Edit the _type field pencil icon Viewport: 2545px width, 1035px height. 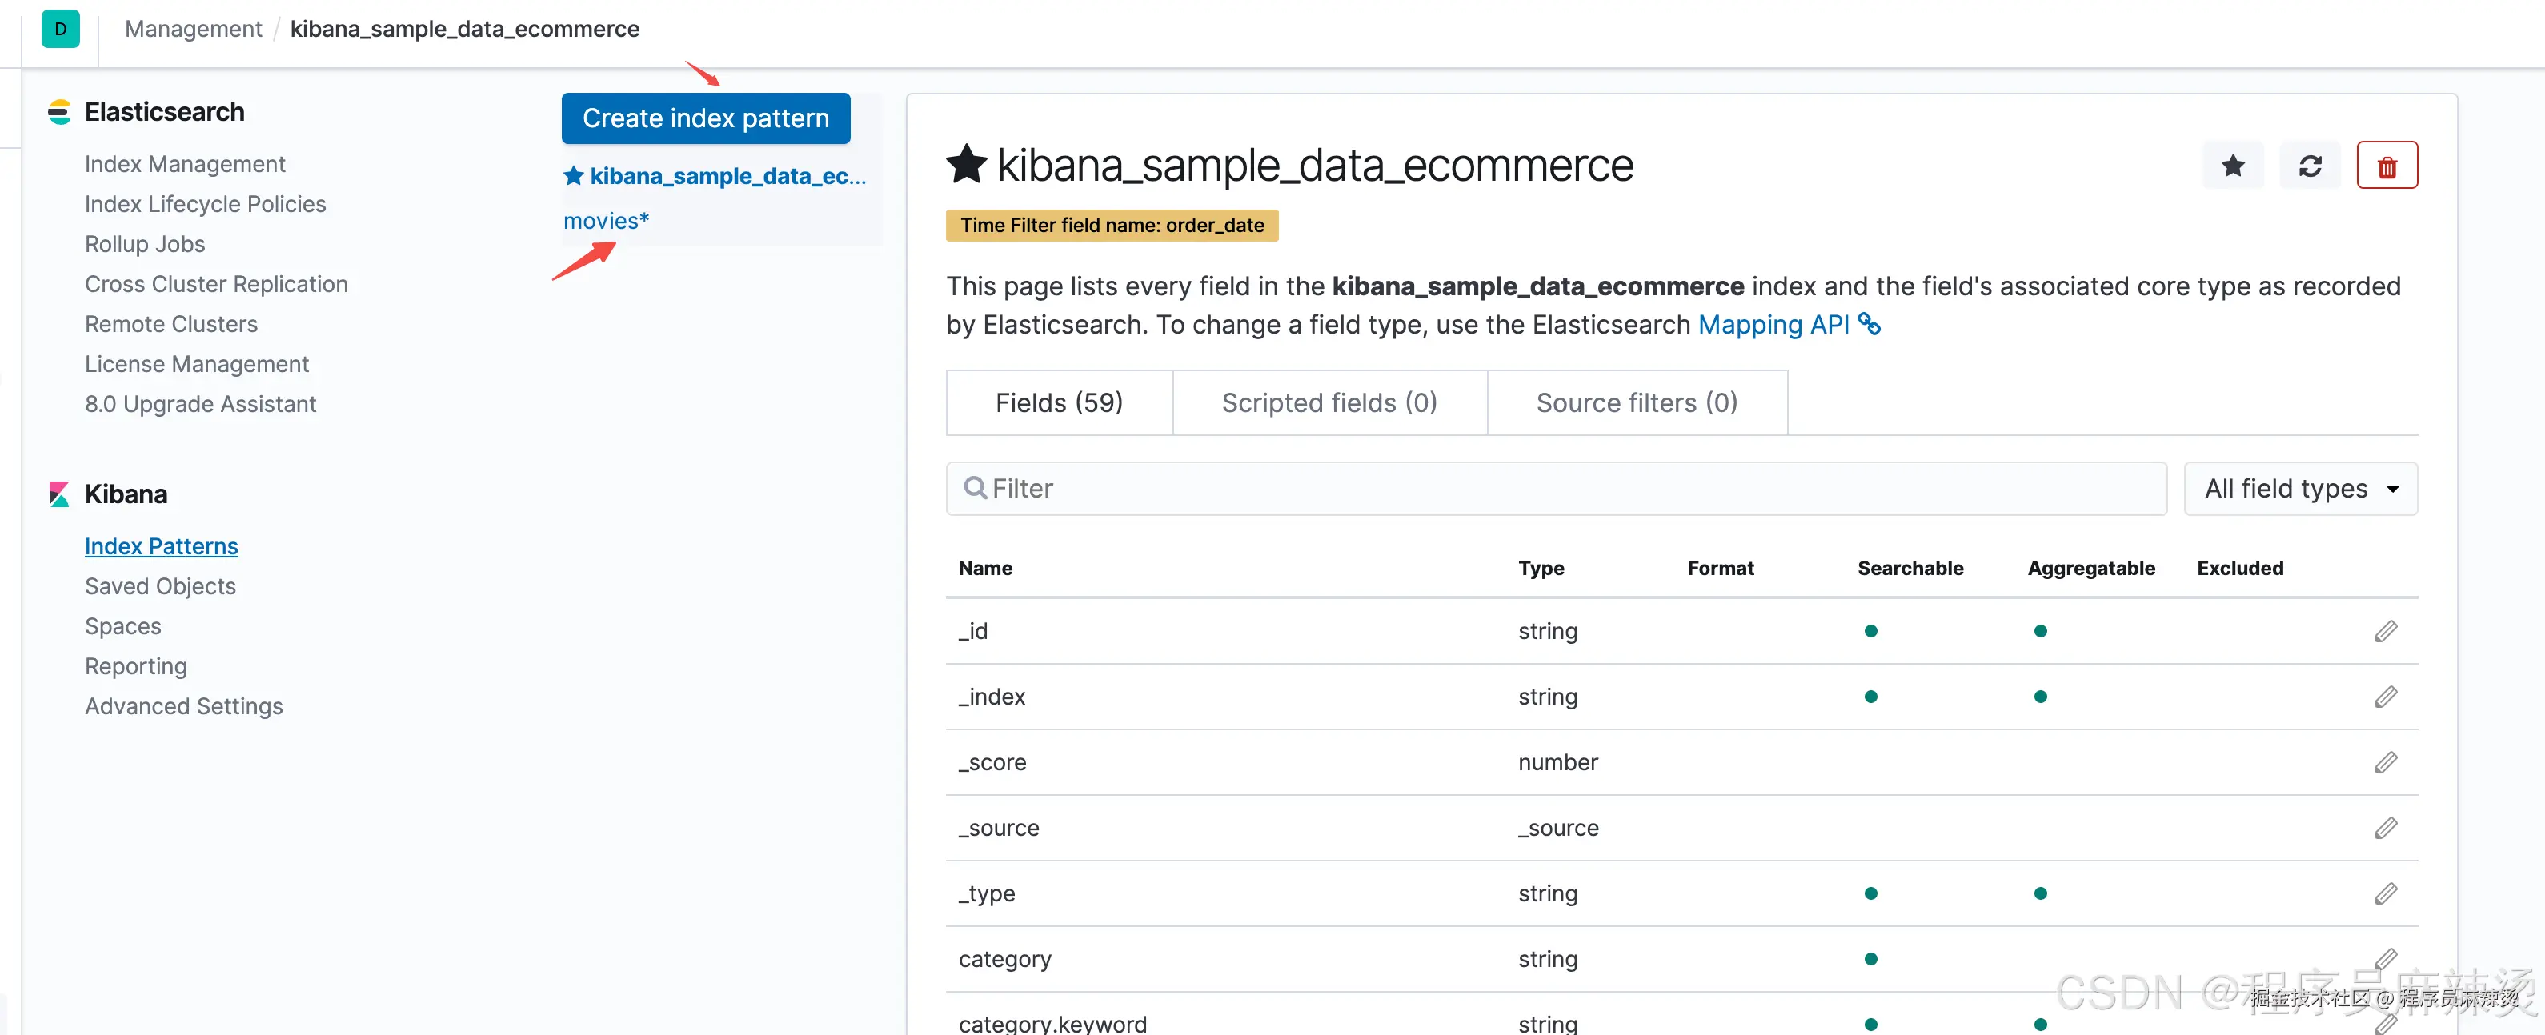[2385, 893]
